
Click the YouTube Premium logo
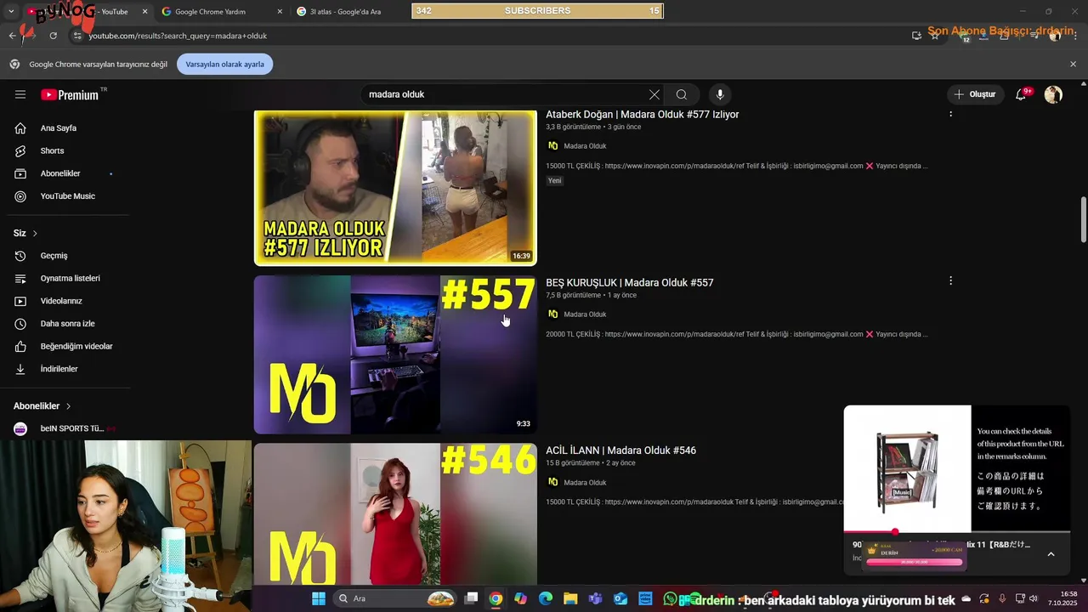coord(71,94)
